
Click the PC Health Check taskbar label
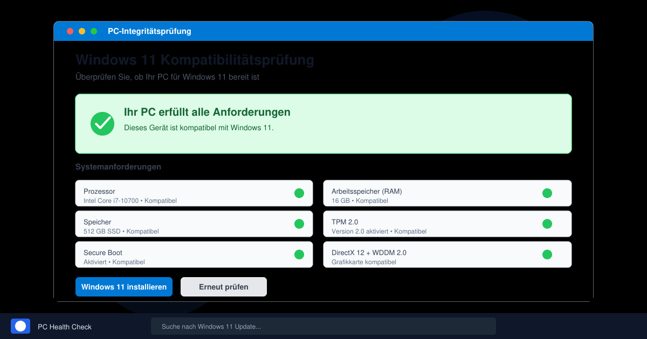click(65, 327)
